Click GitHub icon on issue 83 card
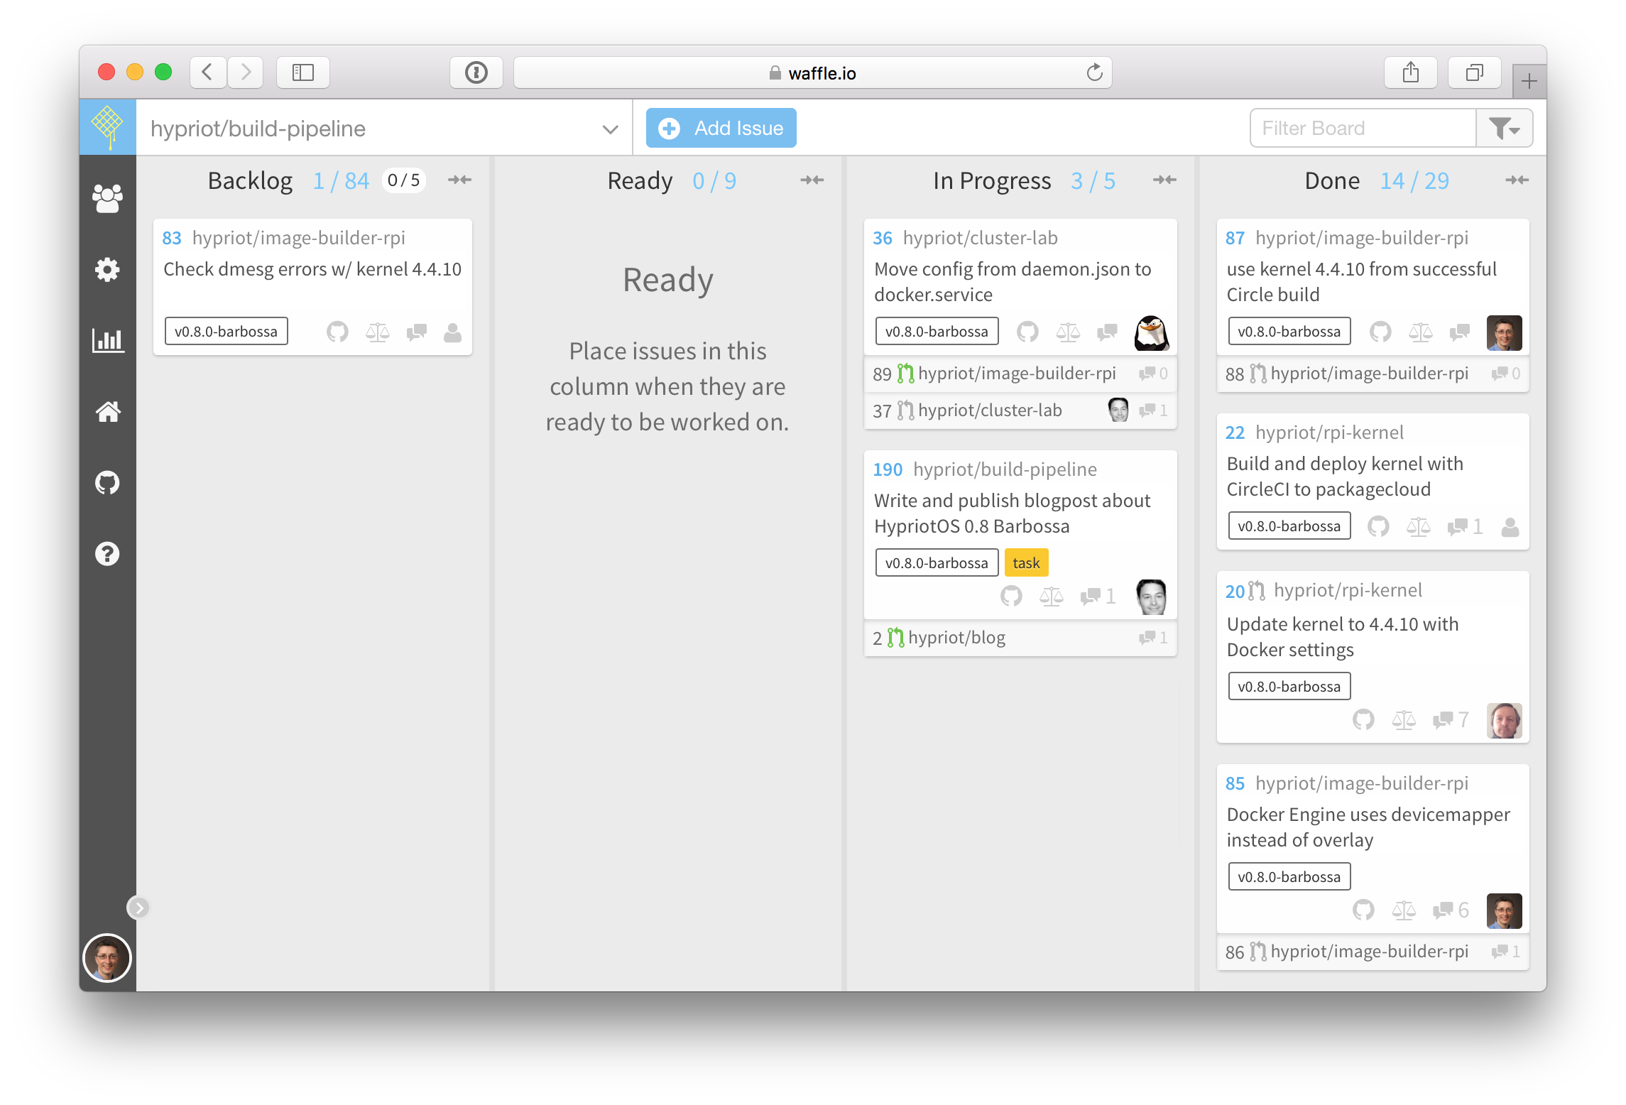Image resolution: width=1626 pixels, height=1105 pixels. coord(337,332)
